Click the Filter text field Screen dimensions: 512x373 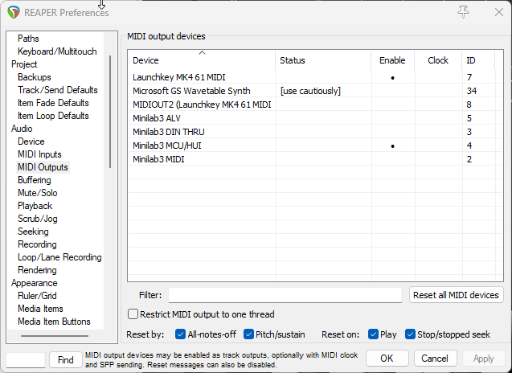tap(285, 295)
